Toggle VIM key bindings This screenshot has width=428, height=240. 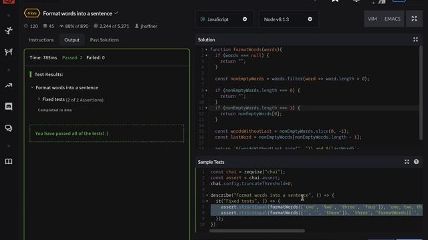(x=372, y=19)
